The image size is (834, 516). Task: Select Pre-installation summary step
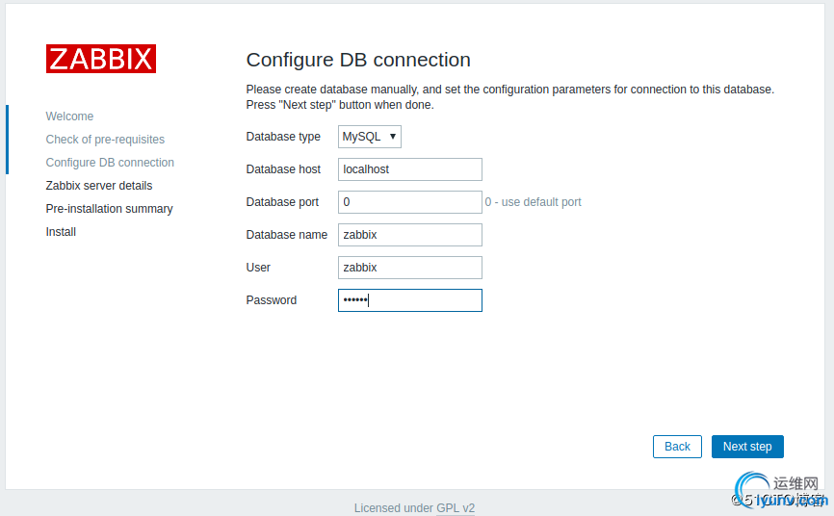[110, 209]
